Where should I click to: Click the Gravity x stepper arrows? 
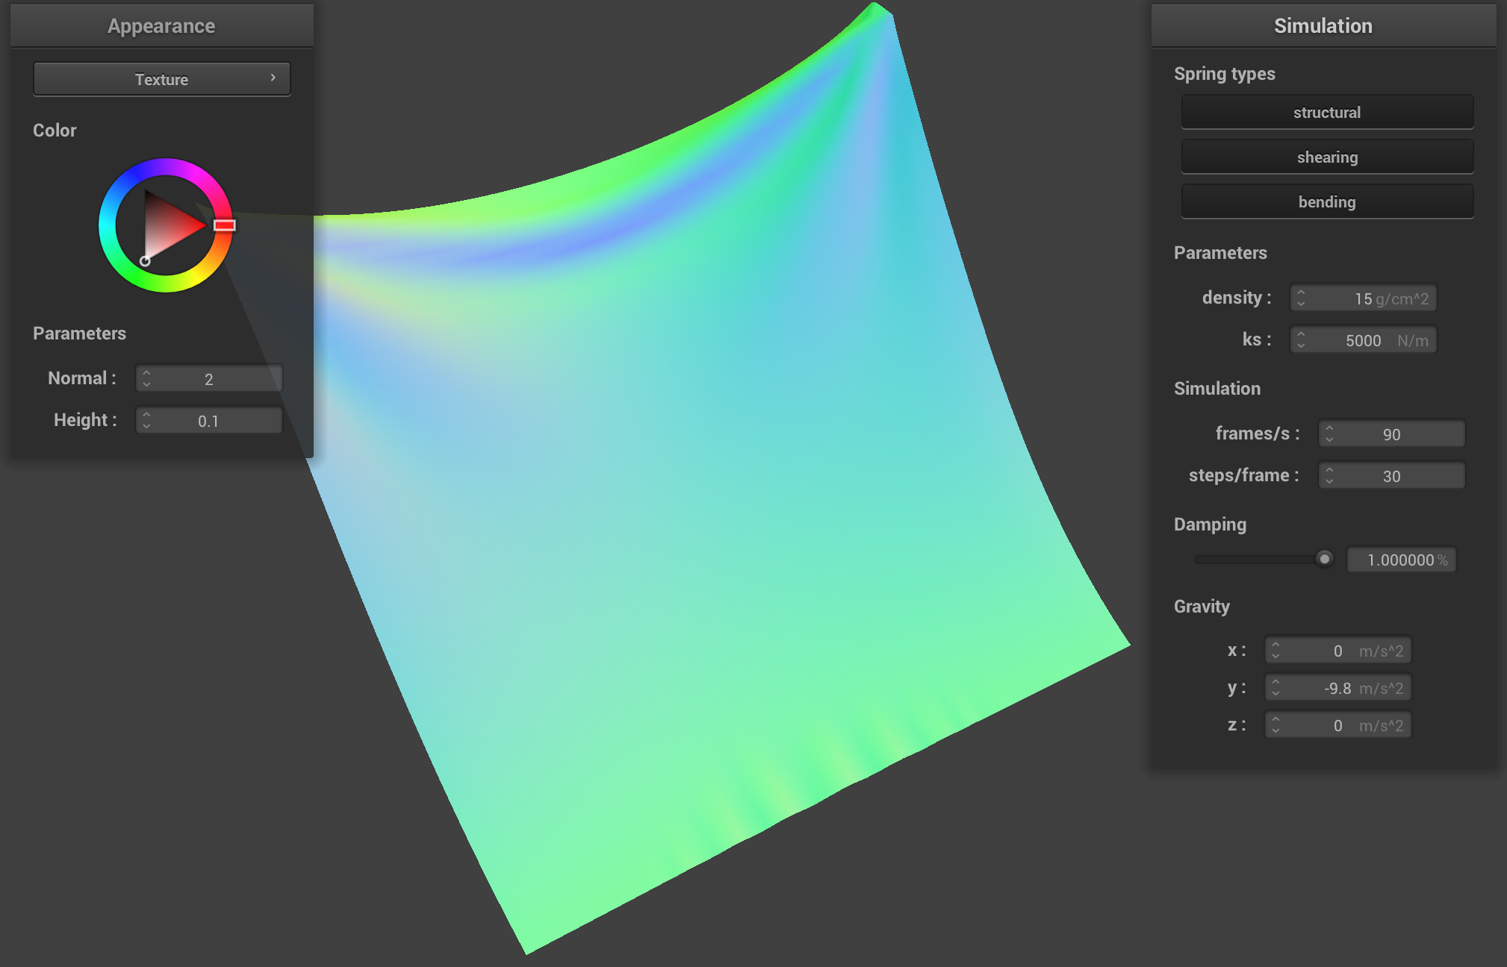coord(1276,651)
